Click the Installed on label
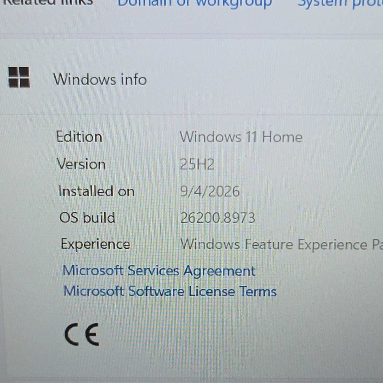The image size is (383, 383). 96,191
